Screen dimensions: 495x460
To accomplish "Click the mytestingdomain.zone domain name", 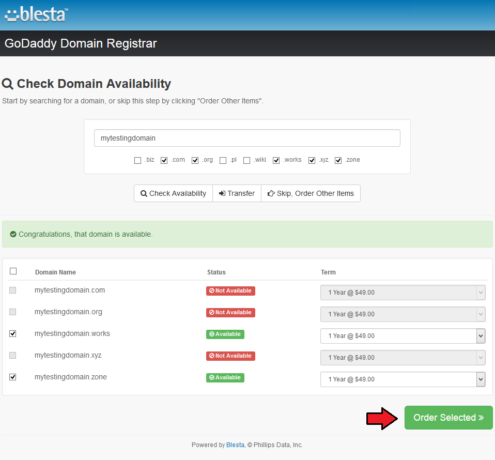I will point(71,377).
